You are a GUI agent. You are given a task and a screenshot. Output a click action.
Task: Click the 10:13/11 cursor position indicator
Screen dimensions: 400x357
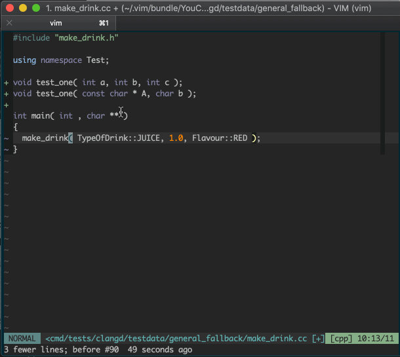point(376,339)
